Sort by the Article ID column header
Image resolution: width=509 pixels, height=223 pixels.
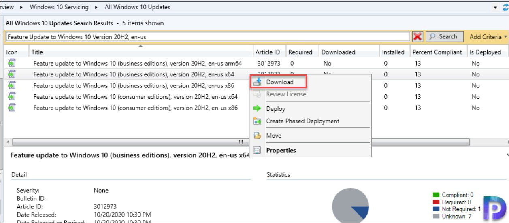point(269,52)
